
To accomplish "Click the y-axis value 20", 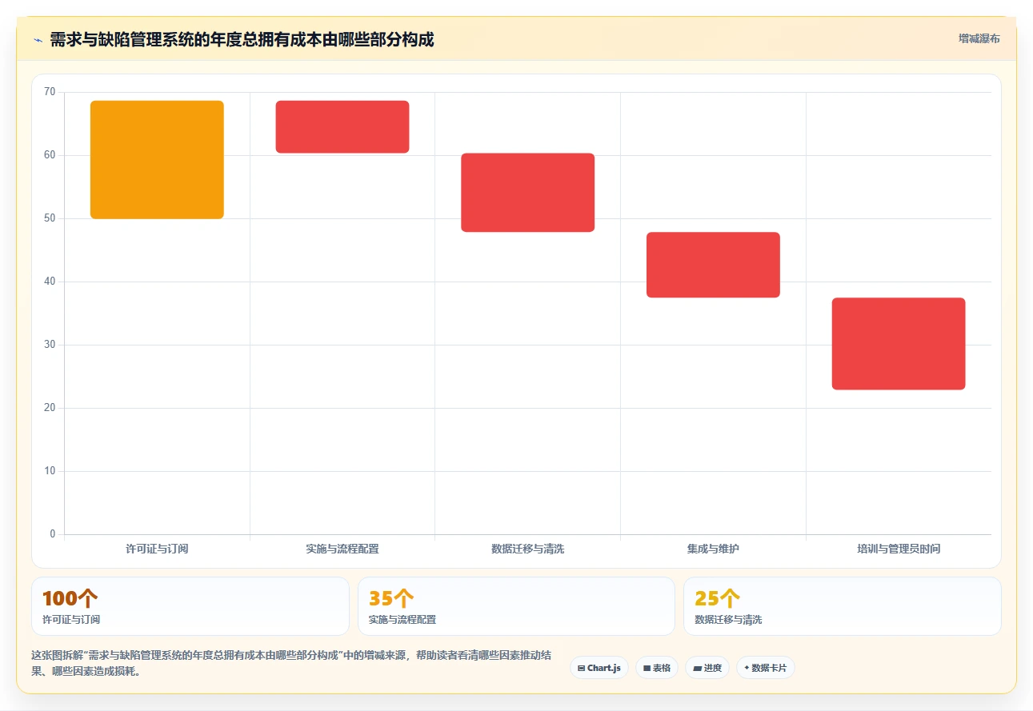I will click(x=50, y=408).
